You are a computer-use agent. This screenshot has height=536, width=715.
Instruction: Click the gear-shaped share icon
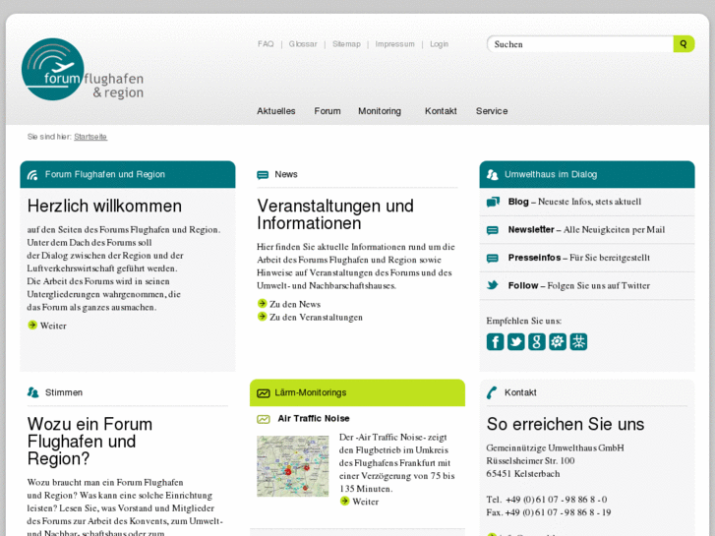558,341
